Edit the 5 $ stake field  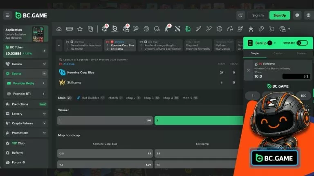pos(296,77)
